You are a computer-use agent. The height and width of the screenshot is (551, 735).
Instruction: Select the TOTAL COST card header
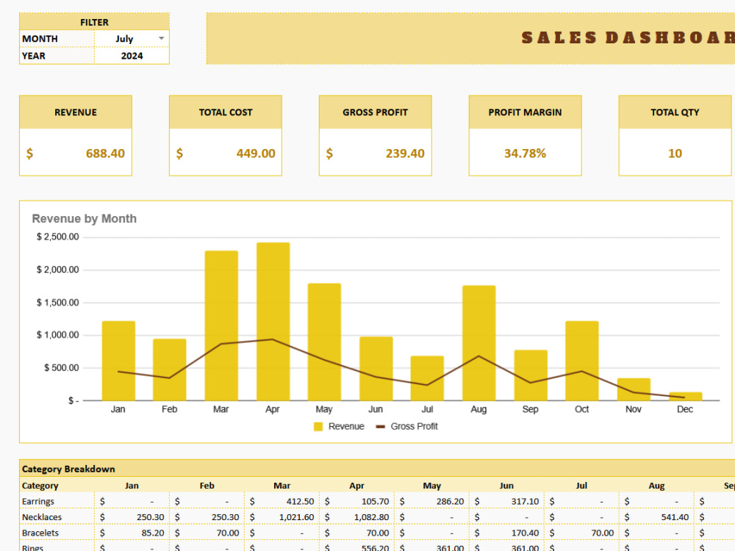coord(226,112)
